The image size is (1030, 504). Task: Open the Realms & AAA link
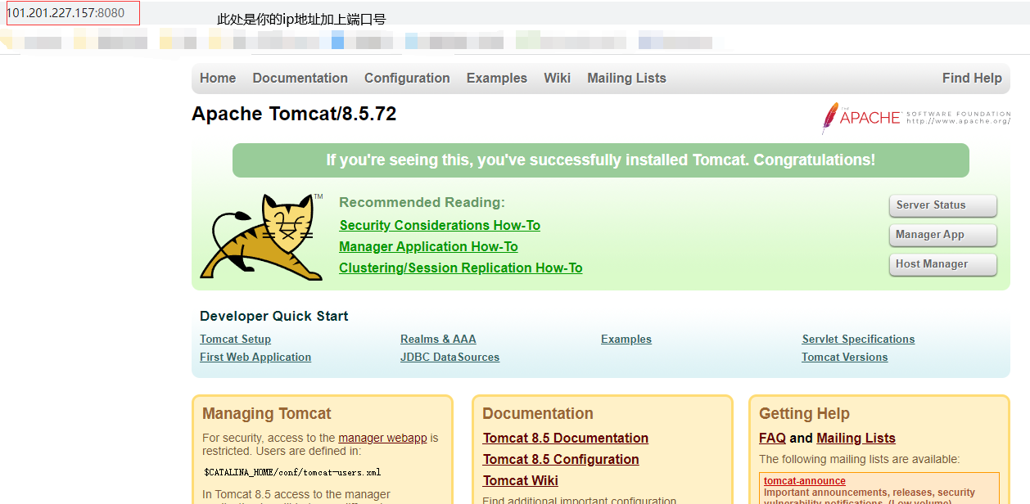click(x=438, y=340)
